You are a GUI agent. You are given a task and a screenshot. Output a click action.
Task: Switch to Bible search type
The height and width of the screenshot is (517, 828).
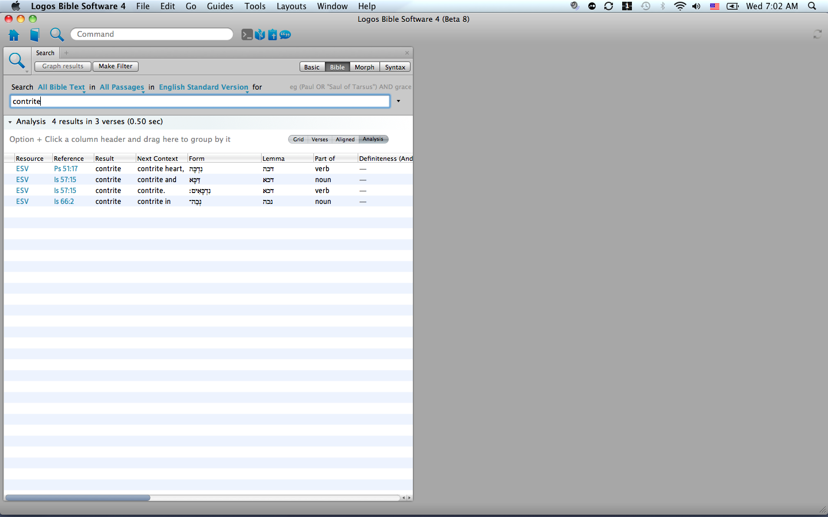[337, 67]
